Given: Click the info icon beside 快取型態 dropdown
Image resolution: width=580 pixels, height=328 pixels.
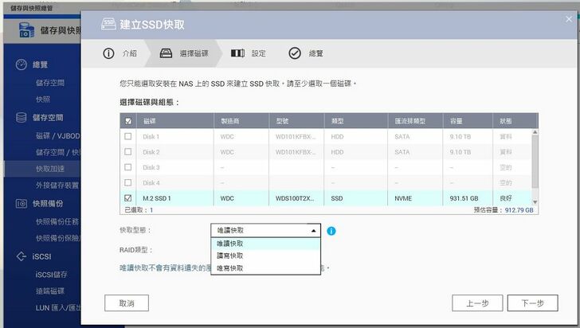Looking at the screenshot, I should click(x=331, y=231).
